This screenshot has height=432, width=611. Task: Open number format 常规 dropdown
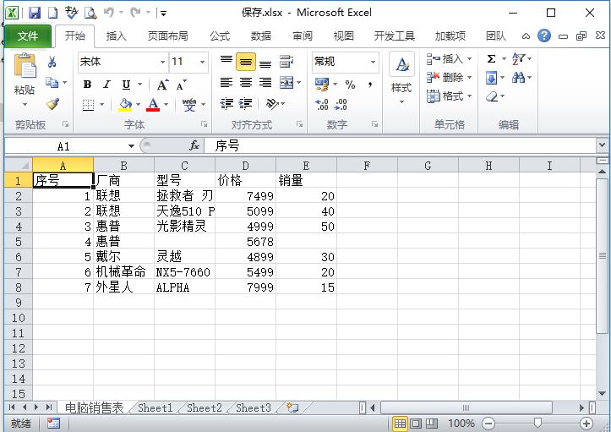click(373, 62)
